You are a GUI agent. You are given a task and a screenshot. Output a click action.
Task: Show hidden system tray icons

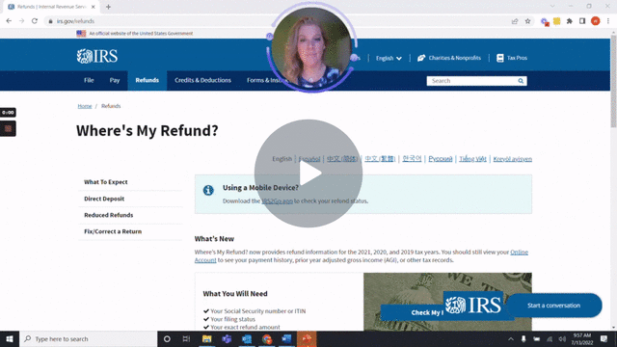(510, 338)
